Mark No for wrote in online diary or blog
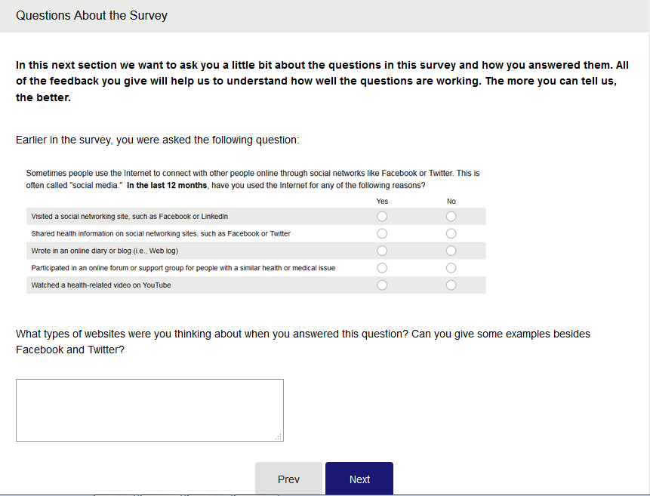Viewport: 650px width, 496px height. pyautogui.click(x=451, y=251)
